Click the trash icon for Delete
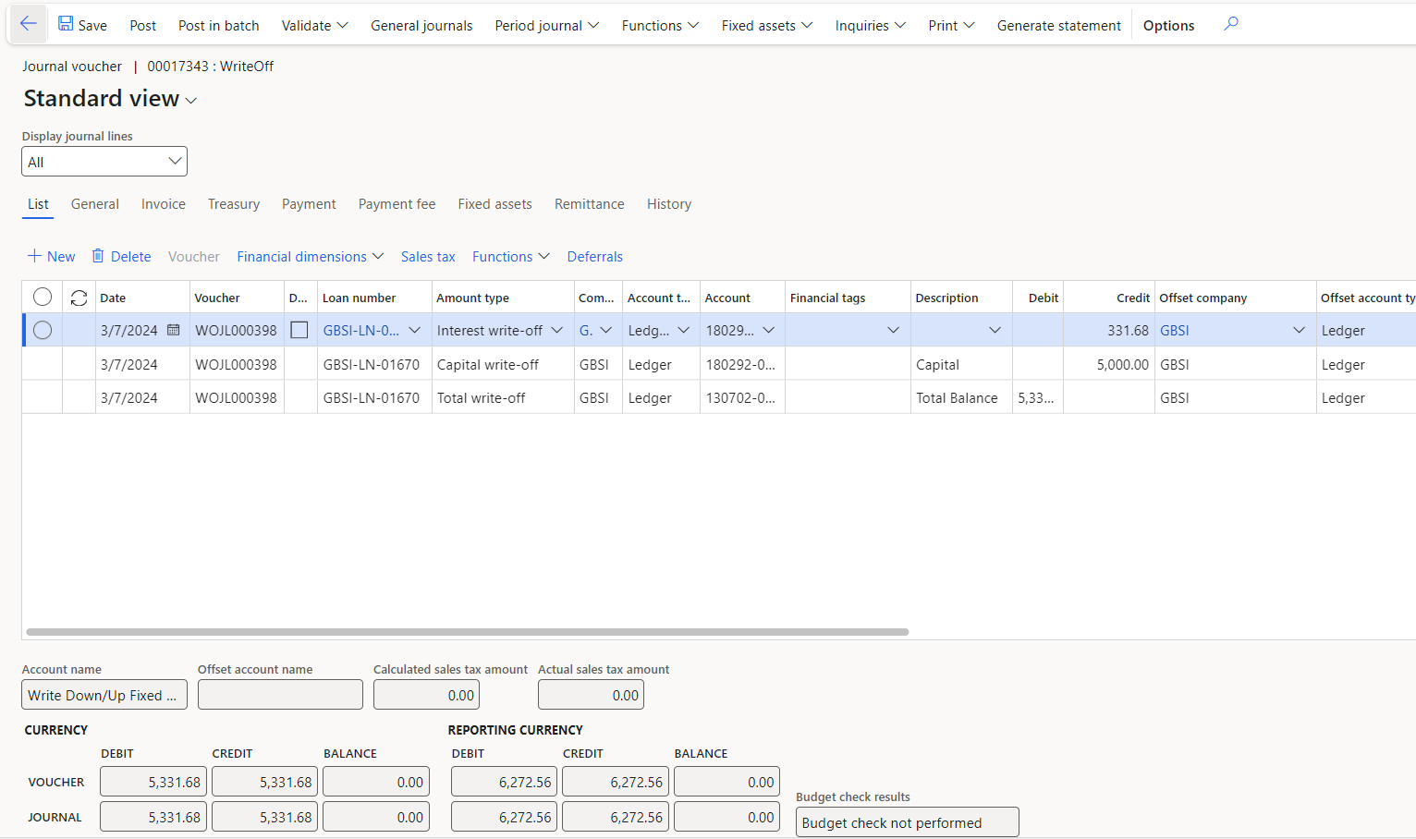 pyautogui.click(x=98, y=256)
